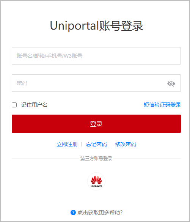Click the separator between 忘记密码 and 修改密码
The height and width of the screenshot is (222, 190).
111,144
